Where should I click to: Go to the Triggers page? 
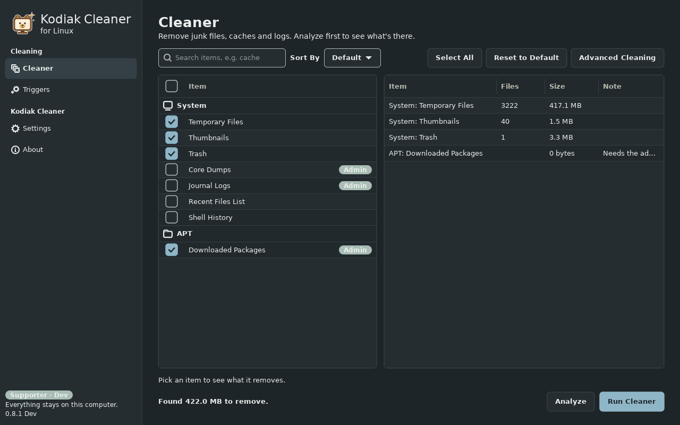71,90
